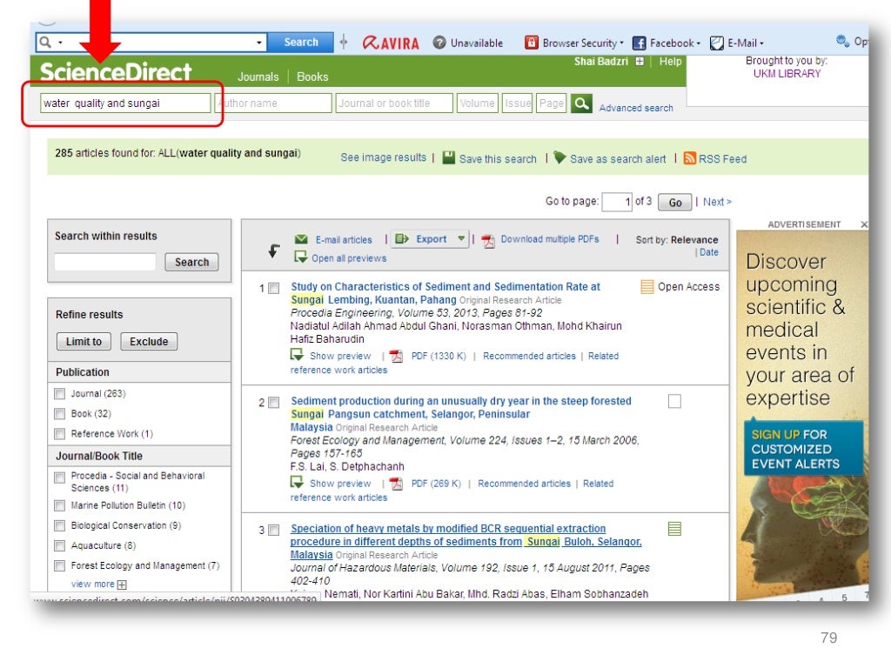Click the green access icon for result 3

click(x=674, y=529)
